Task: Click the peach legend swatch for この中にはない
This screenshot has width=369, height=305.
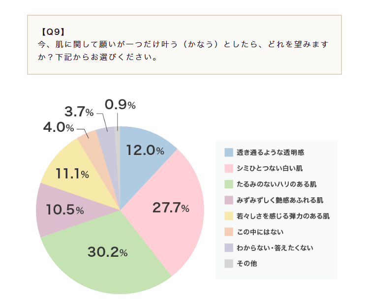Action: (229, 232)
